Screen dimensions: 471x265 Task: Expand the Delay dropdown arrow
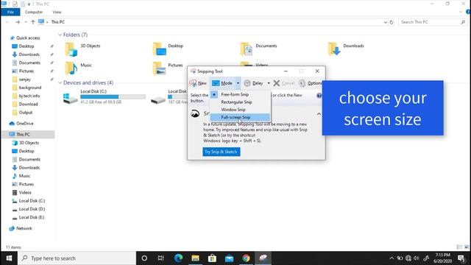[x=269, y=83]
